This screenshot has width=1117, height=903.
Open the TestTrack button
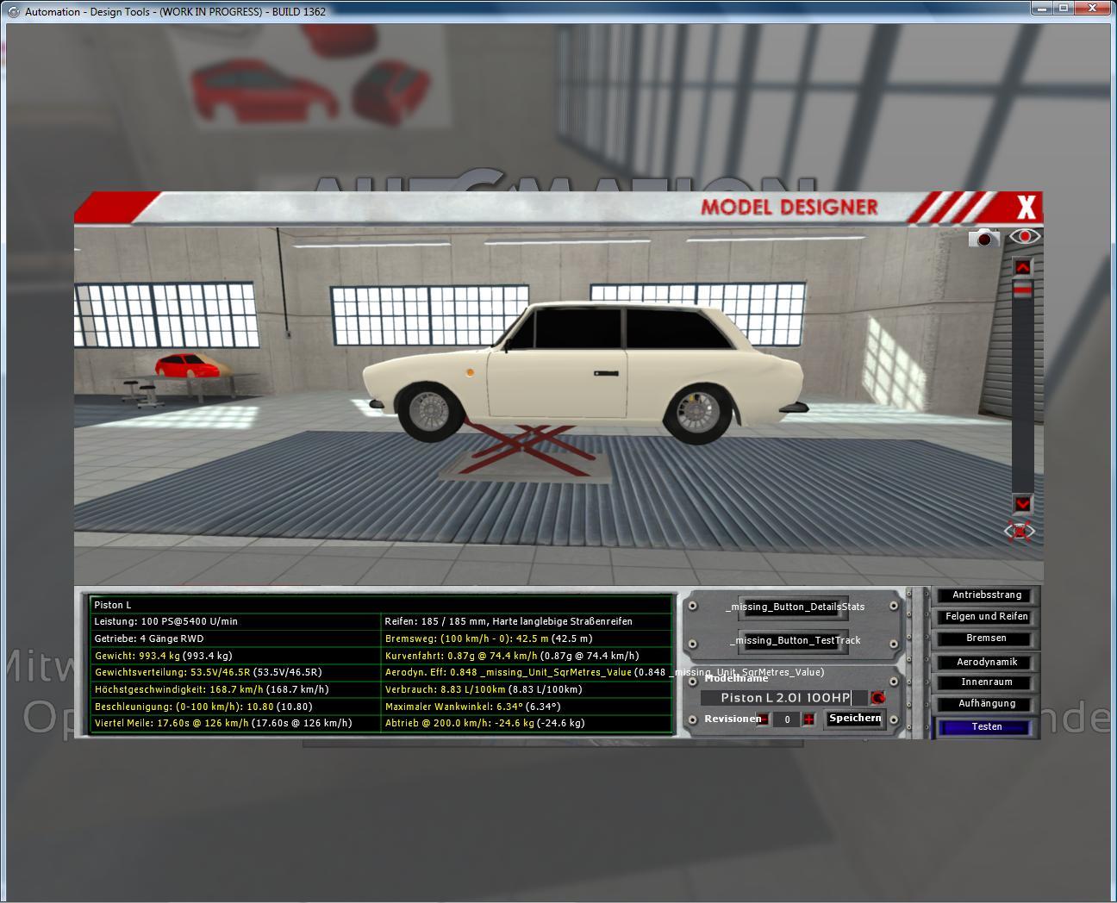tap(795, 640)
